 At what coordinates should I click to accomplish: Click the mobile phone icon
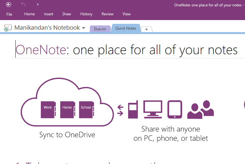pos(133,109)
